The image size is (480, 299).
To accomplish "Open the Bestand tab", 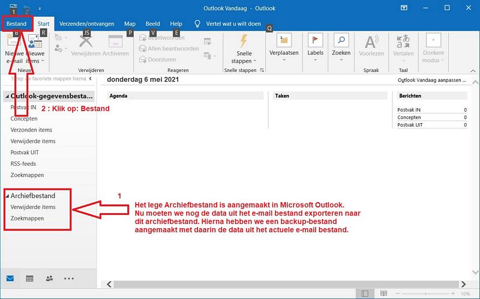I will point(17,24).
